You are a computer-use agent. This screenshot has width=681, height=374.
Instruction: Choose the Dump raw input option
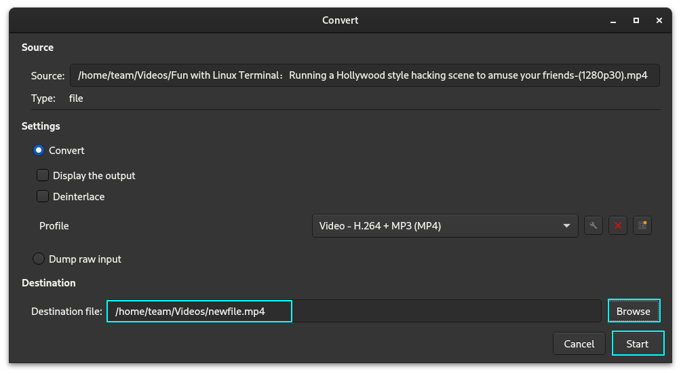(x=39, y=259)
